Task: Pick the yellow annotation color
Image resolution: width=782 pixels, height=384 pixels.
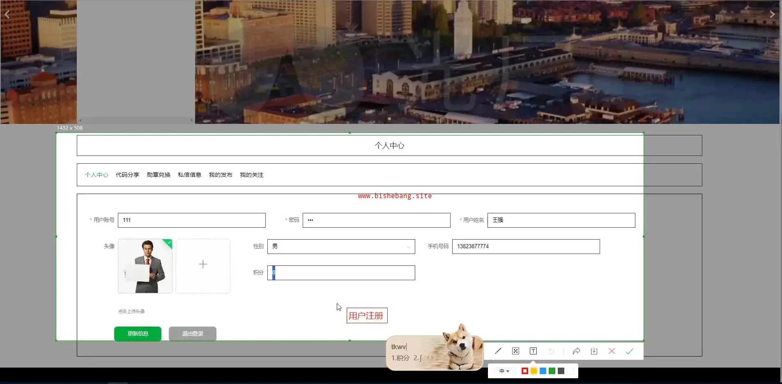Action: (x=534, y=371)
